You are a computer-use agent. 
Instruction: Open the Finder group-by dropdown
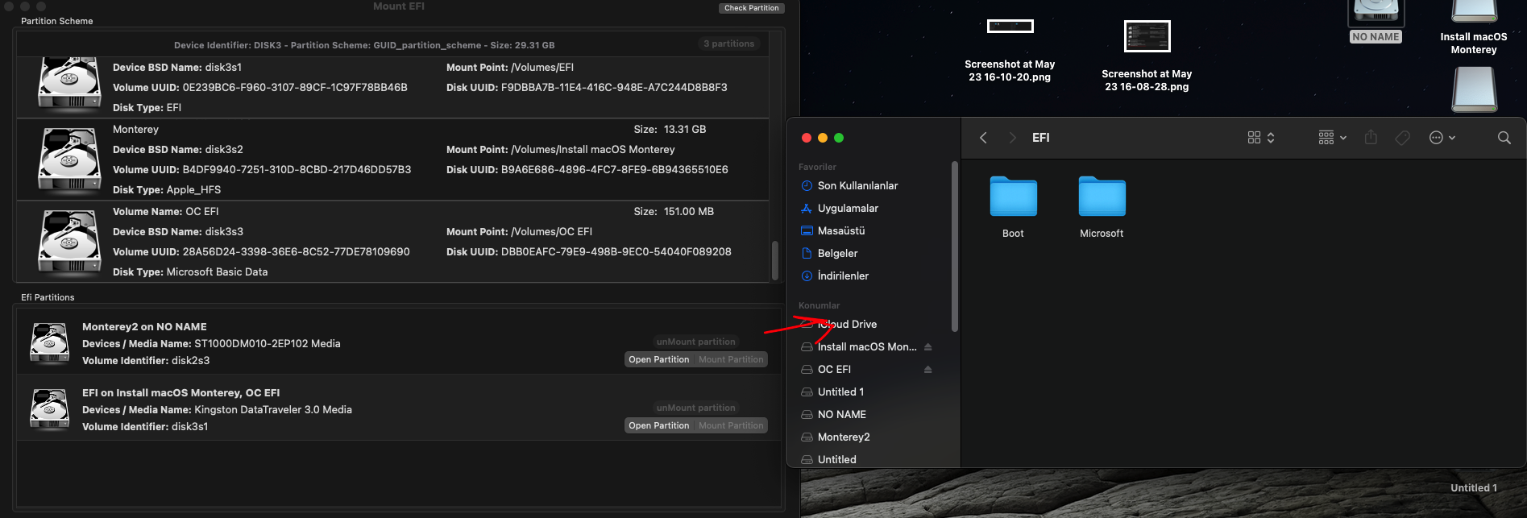pos(1332,138)
